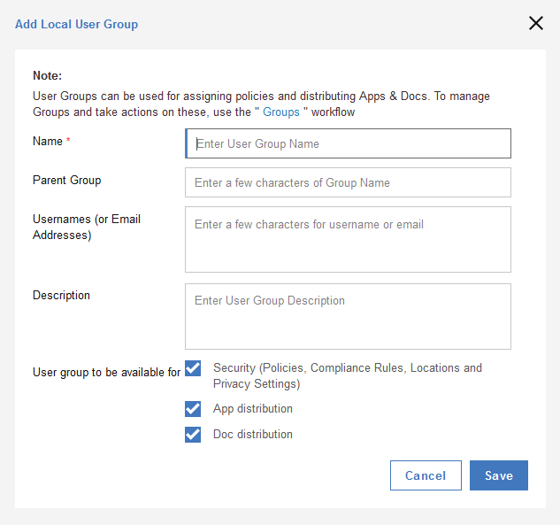Viewport: 560px width, 525px height.
Task: Click the Note: heading
Action: pyautogui.click(x=47, y=75)
